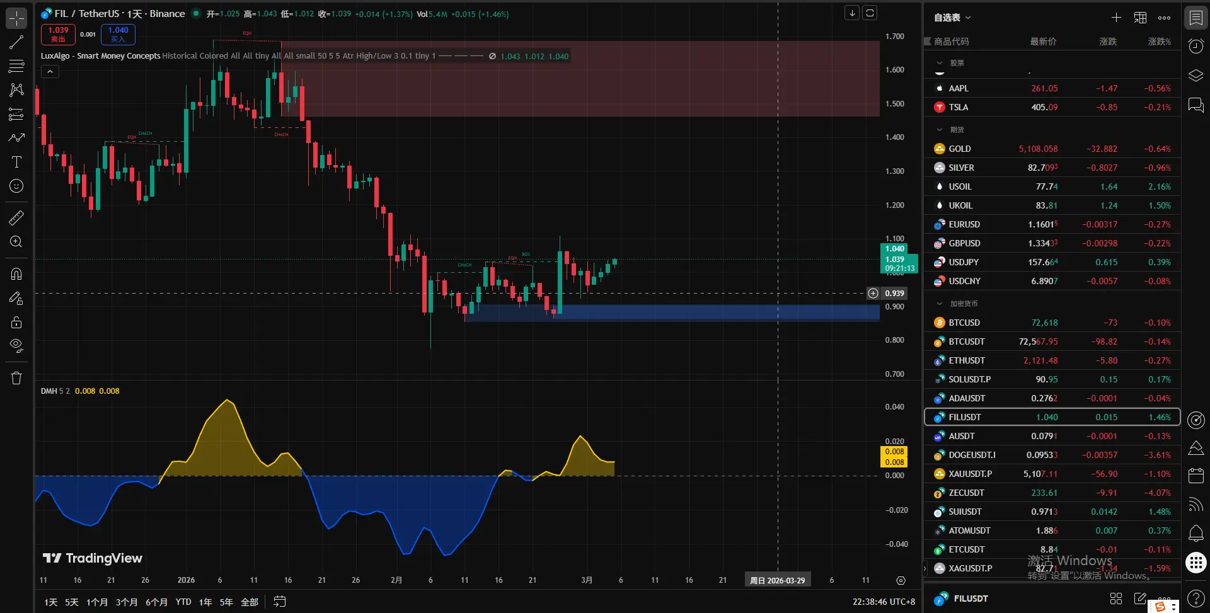The image size is (1210, 613).
Task: Collapse the indicator legend arrow
Action: click(x=50, y=72)
